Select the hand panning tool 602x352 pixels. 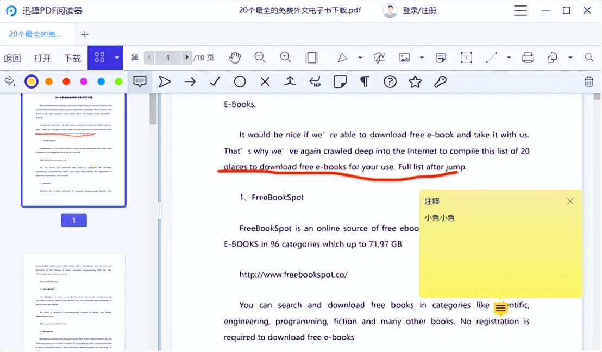pyautogui.click(x=235, y=57)
